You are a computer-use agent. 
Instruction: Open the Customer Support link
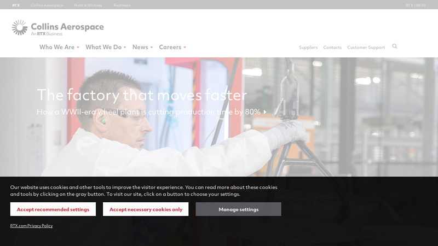pyautogui.click(x=366, y=48)
